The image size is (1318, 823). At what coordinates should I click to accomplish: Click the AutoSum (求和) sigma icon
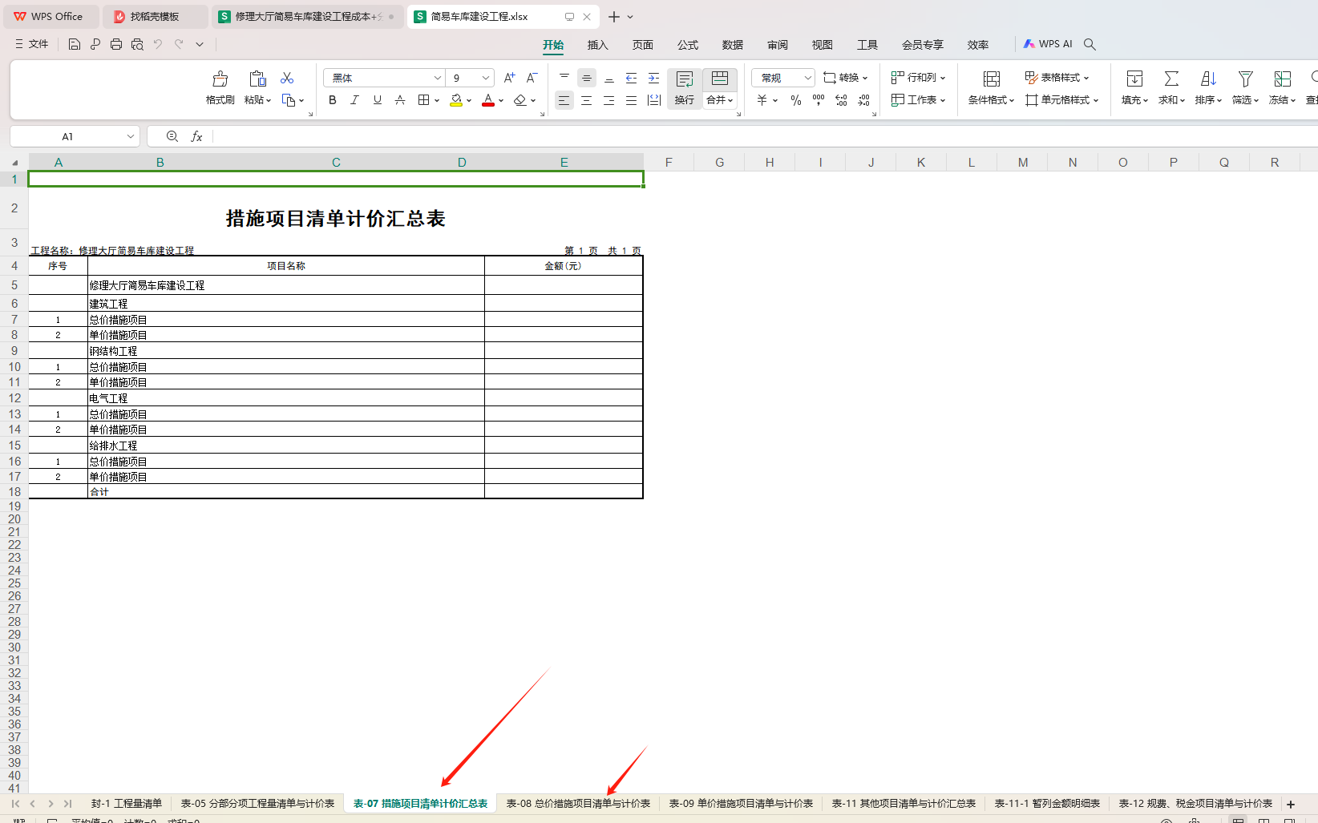point(1171,79)
